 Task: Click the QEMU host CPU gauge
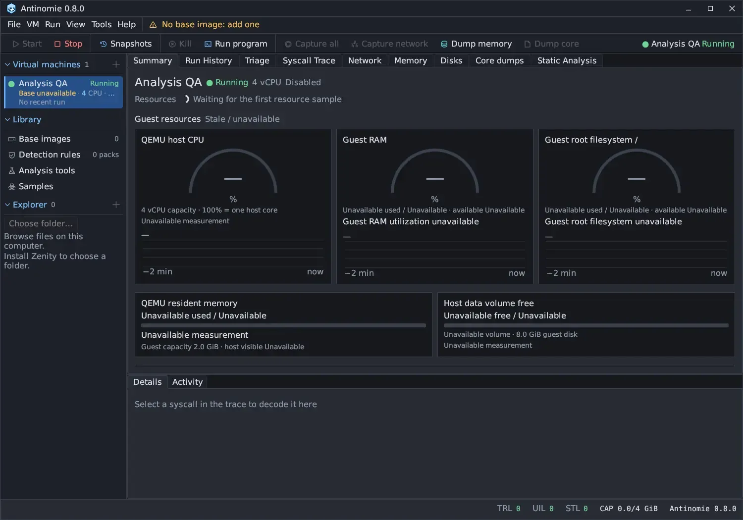pyautogui.click(x=233, y=172)
